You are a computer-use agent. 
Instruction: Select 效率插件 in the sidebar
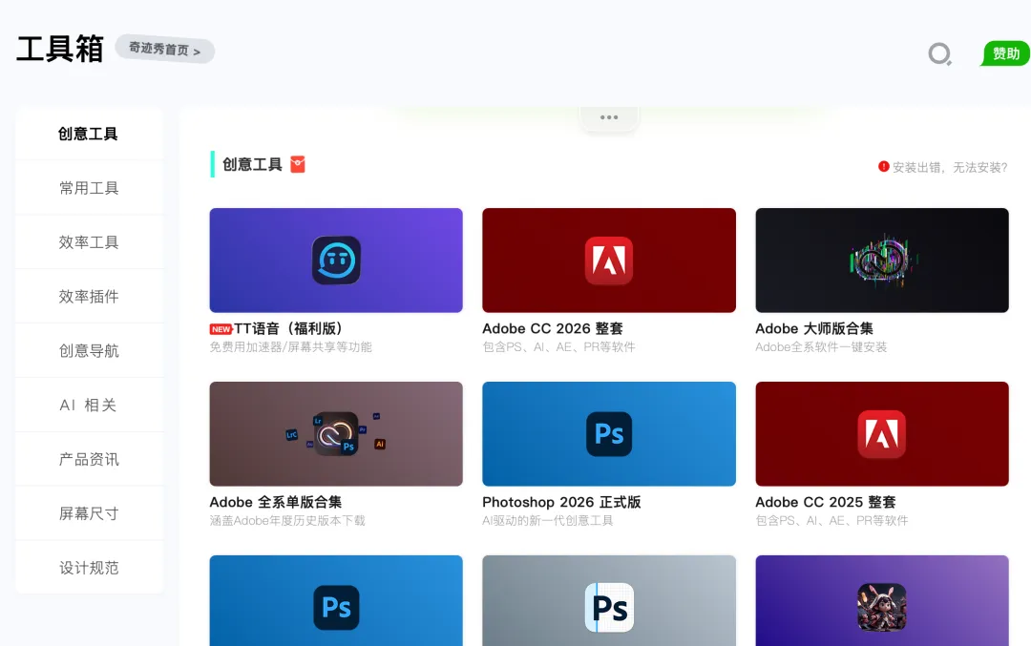(x=89, y=297)
